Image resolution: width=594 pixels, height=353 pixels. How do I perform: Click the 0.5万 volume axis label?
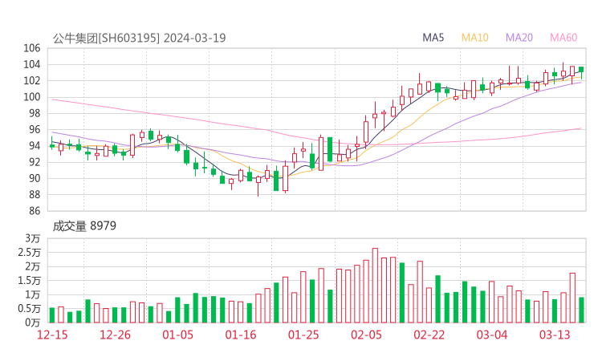coord(29,309)
